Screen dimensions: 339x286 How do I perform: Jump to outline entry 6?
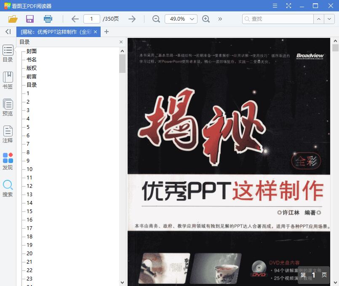28,136
